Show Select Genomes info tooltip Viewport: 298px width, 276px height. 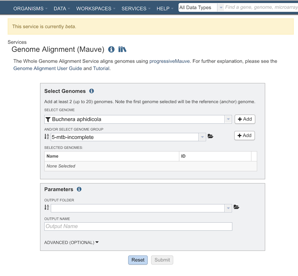pos(92,91)
